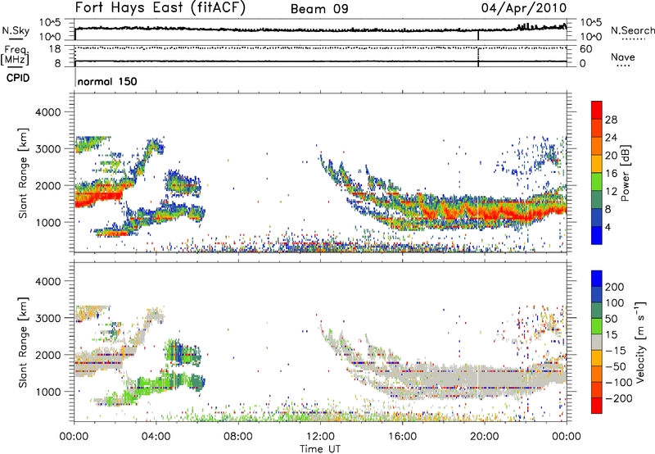This screenshot has height=454, width=655.
Task: Click the '-100' velocity colour bar label
Action: 617,383
